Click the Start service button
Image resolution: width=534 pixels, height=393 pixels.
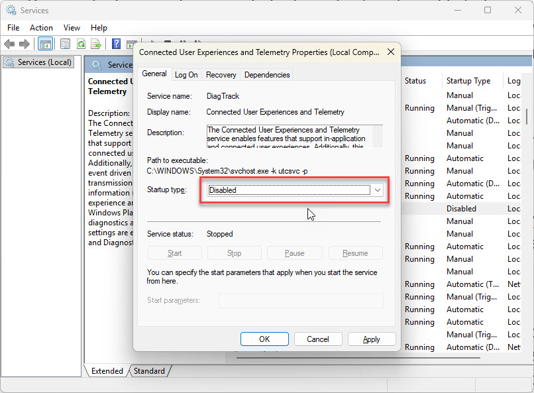point(175,253)
